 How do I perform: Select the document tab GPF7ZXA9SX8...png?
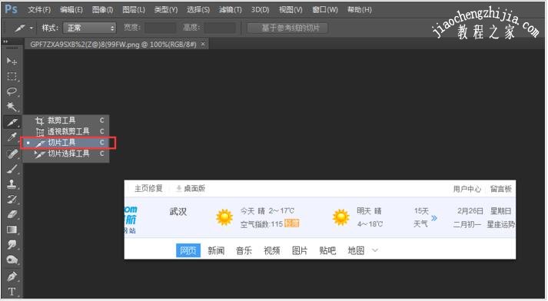click(x=113, y=45)
